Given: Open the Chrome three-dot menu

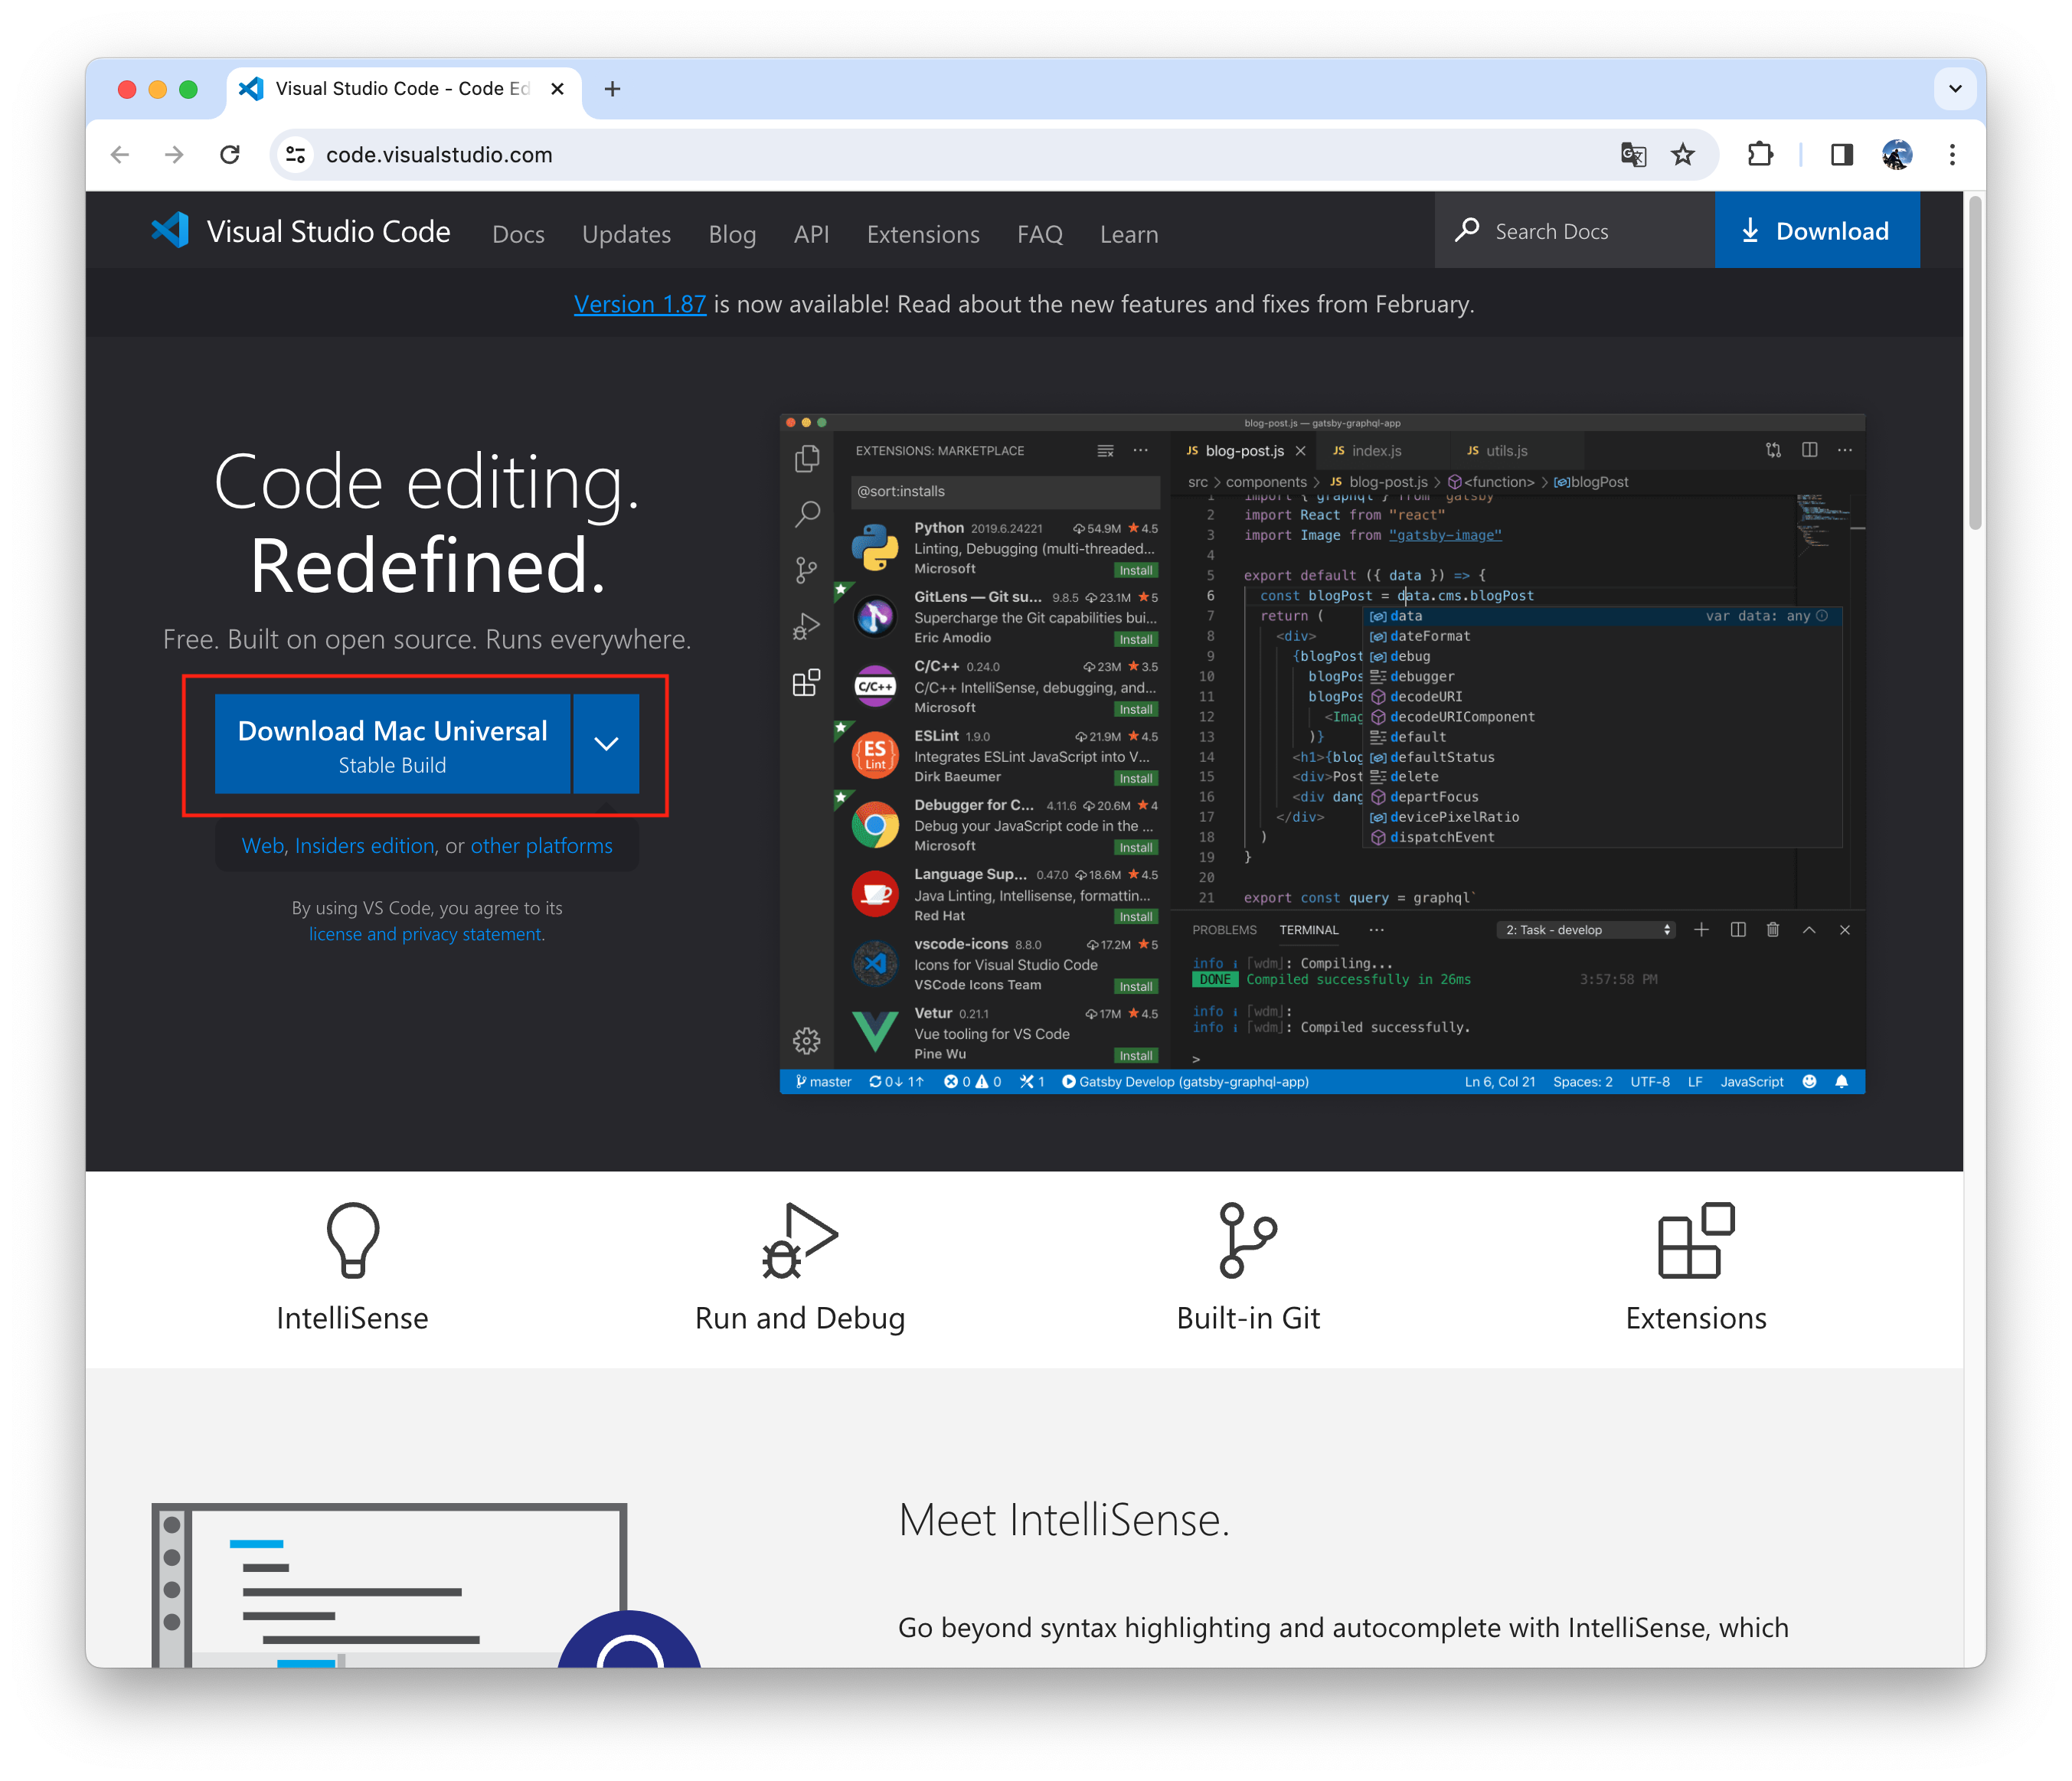Looking at the screenshot, I should tap(1952, 155).
